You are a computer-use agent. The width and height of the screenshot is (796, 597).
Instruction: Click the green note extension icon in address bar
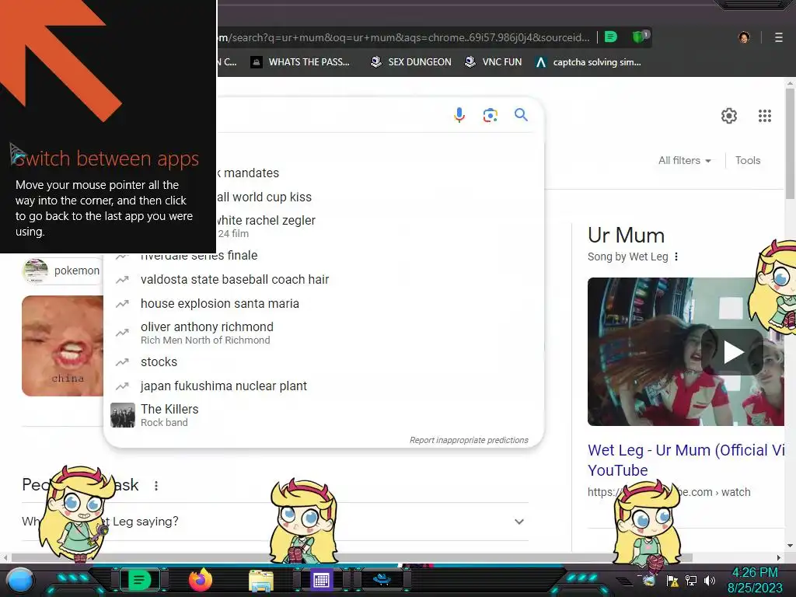[x=611, y=37]
